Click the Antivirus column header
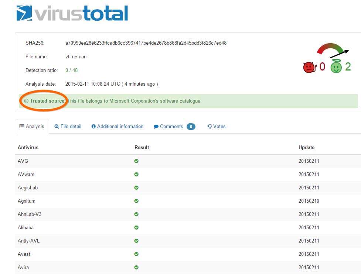361x275 pixels. tap(28, 147)
